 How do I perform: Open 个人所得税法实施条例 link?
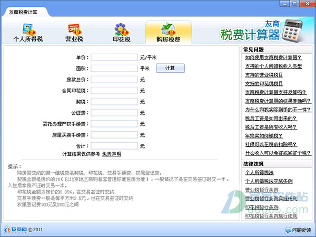[269, 181]
